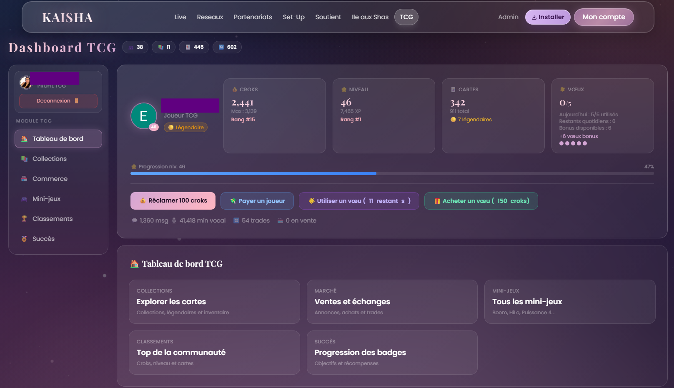Click the small profile avatar in the sidebar
Image resolution: width=674 pixels, height=388 pixels.
26,83
